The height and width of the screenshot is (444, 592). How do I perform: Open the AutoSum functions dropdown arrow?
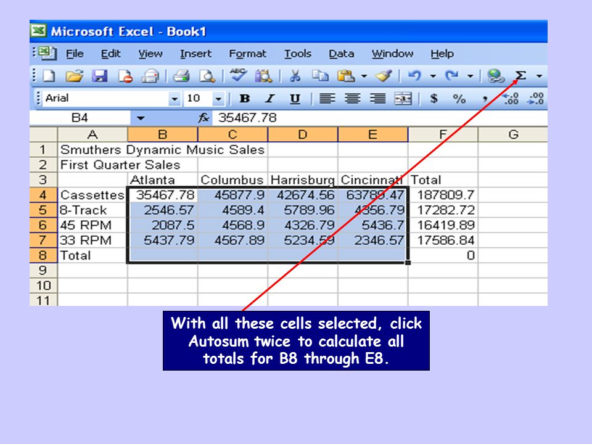(x=540, y=76)
